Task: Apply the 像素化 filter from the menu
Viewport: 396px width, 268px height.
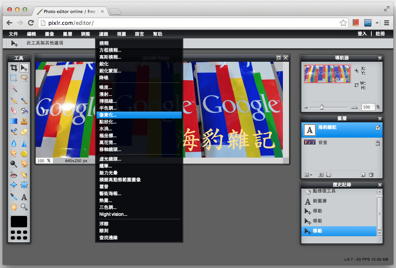Action: click(108, 115)
